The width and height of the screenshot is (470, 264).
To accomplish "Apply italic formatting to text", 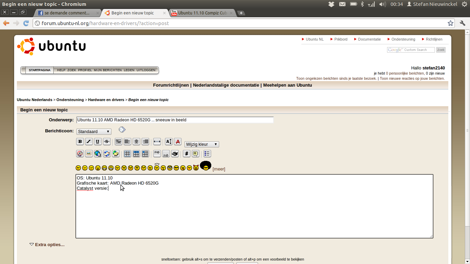I will (89, 141).
